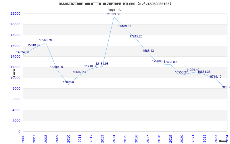Click the x-axis year 2021

193,138
